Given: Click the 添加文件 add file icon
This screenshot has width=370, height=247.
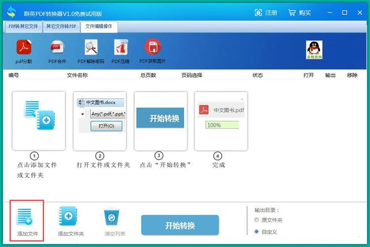Looking at the screenshot, I should pos(24,216).
